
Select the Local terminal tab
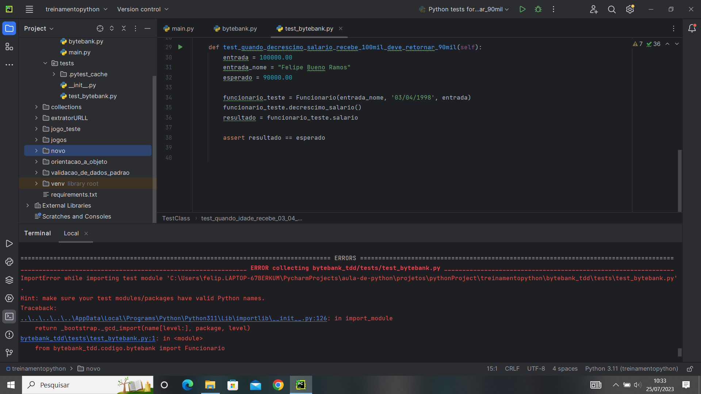[x=71, y=233]
